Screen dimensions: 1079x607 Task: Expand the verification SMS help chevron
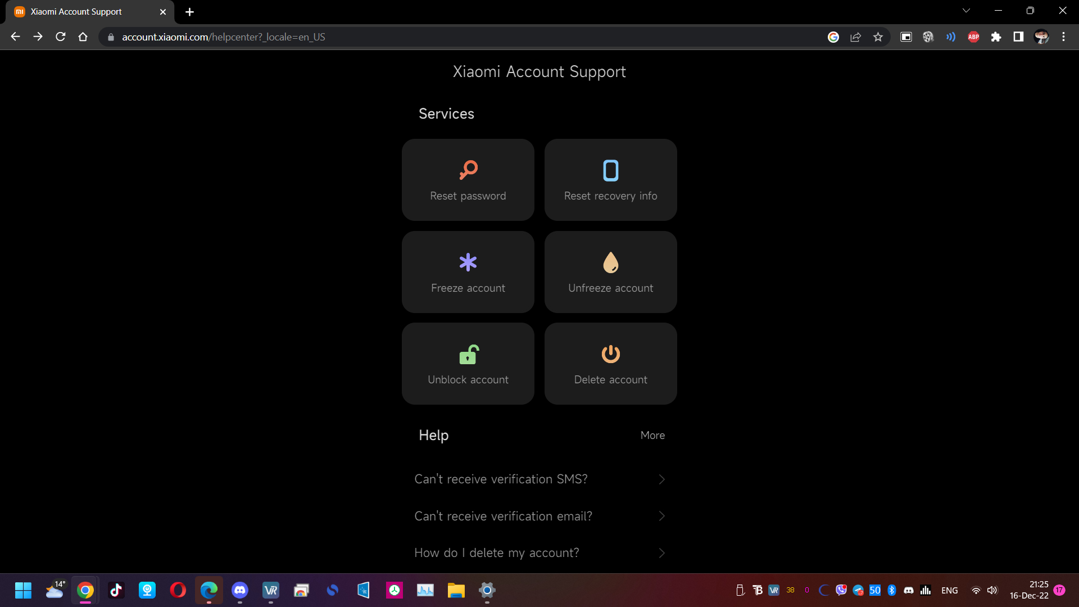[661, 479]
